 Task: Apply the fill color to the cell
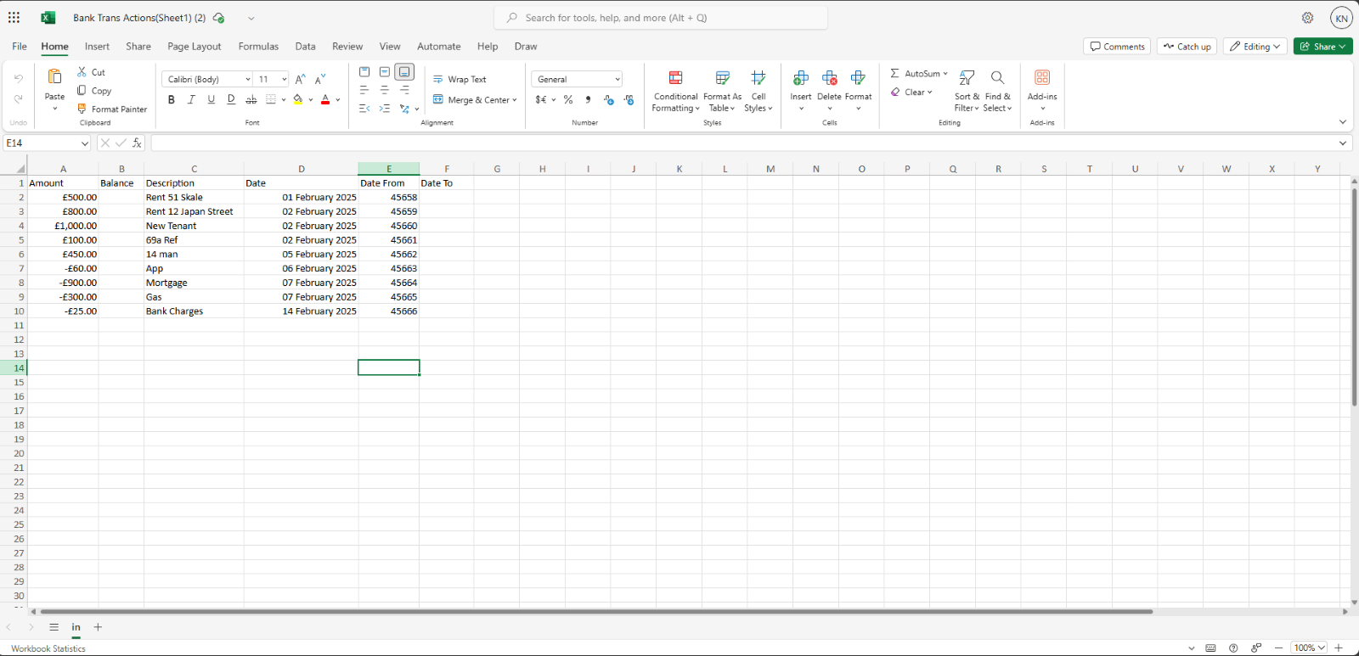pos(298,100)
